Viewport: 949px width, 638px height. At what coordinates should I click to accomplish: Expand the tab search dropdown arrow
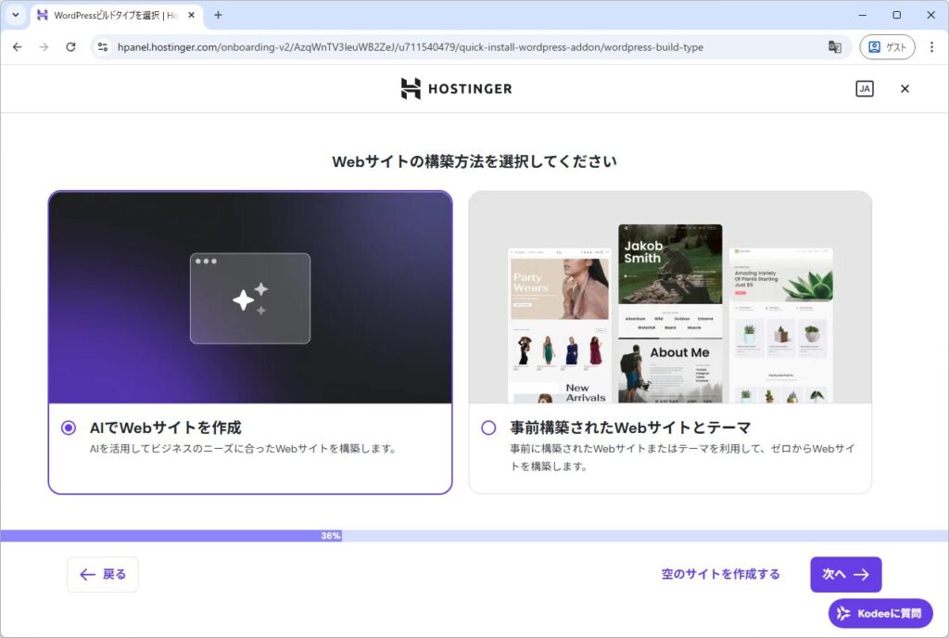click(x=15, y=15)
